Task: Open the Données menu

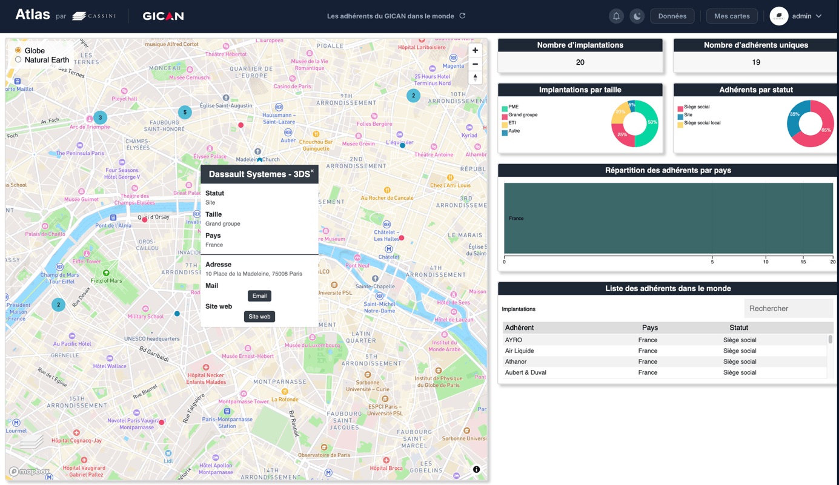Action: pyautogui.click(x=672, y=16)
